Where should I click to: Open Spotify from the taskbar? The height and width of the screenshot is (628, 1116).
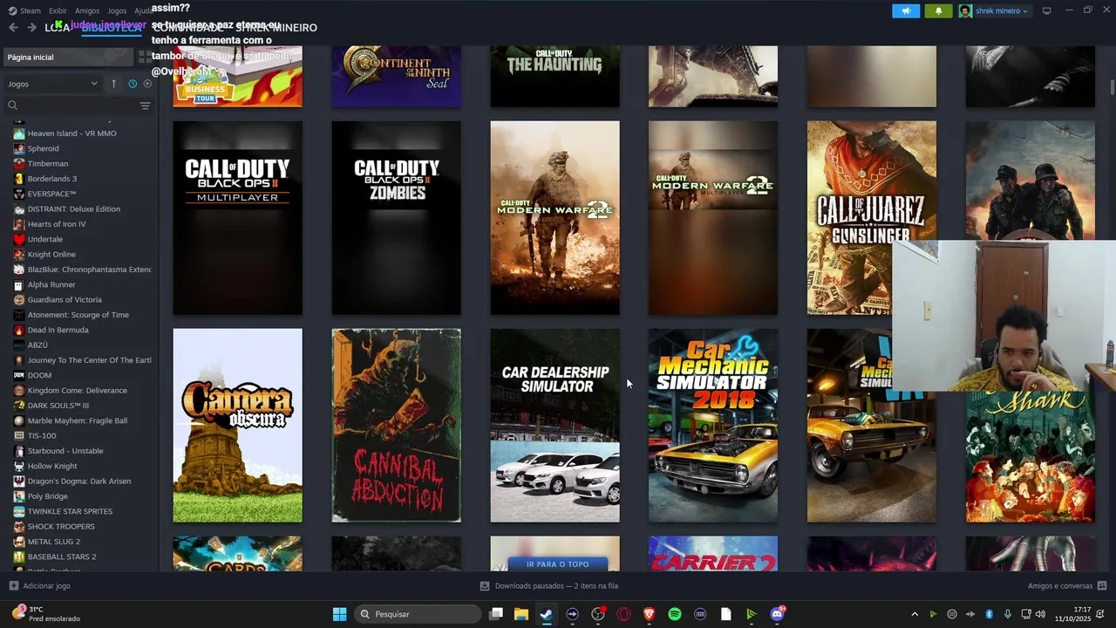(x=674, y=614)
